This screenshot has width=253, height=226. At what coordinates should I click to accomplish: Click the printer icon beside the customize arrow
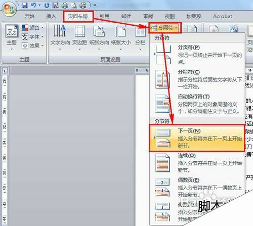(x=83, y=6)
